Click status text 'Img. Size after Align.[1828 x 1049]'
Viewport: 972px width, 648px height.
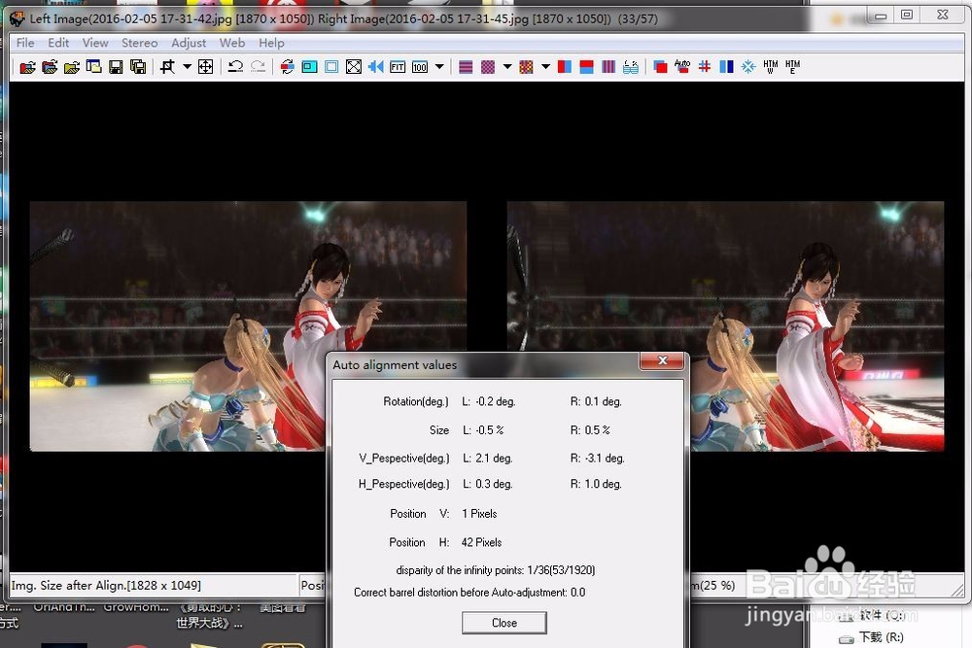tap(106, 586)
